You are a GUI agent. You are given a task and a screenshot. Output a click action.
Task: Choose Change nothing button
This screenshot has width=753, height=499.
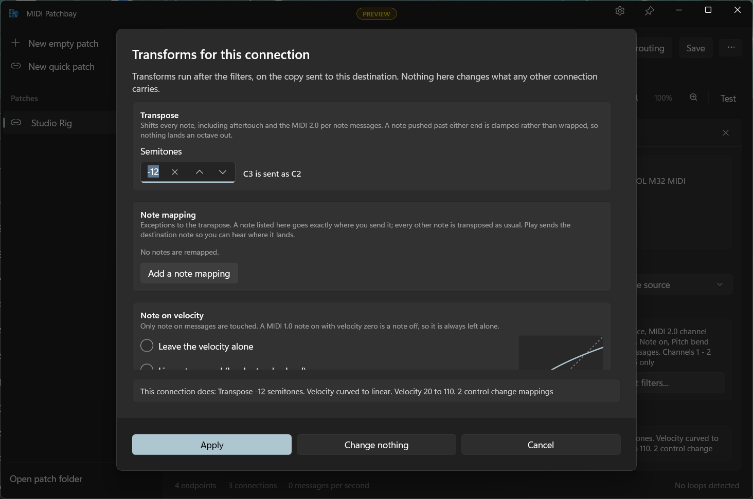coord(377,445)
